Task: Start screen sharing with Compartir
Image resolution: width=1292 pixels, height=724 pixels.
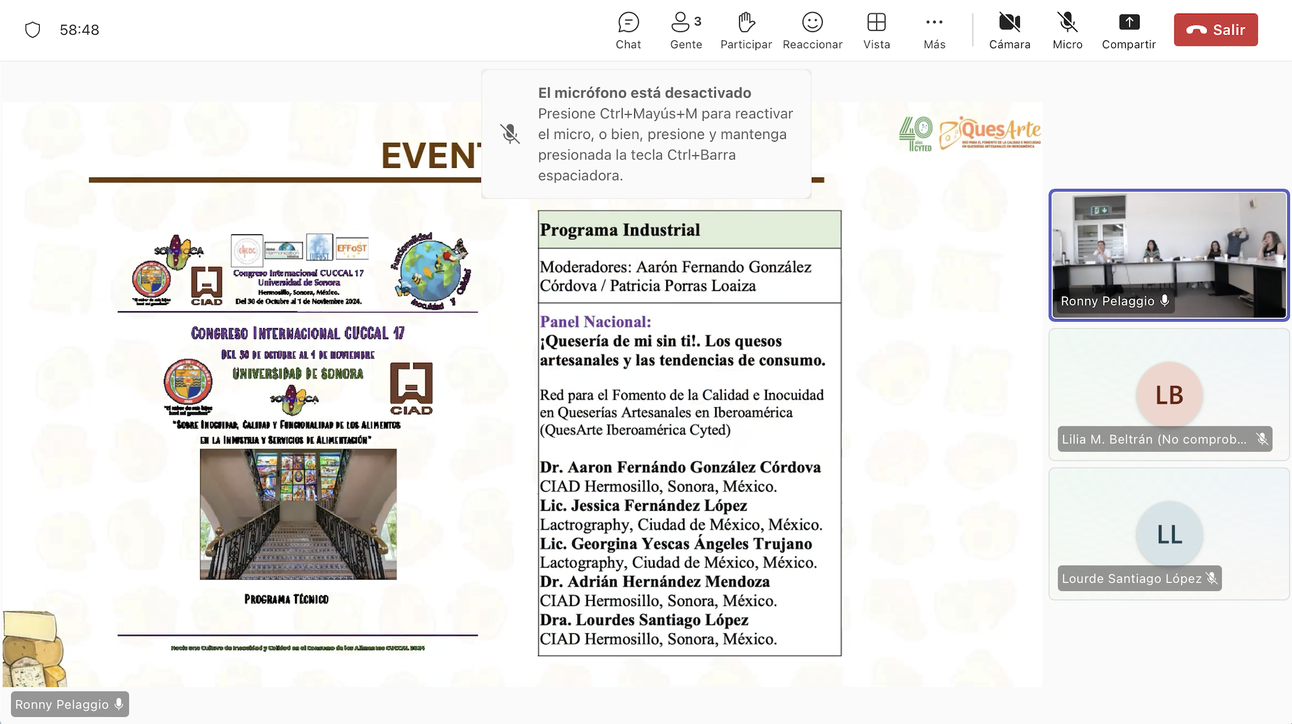Action: coord(1129,29)
